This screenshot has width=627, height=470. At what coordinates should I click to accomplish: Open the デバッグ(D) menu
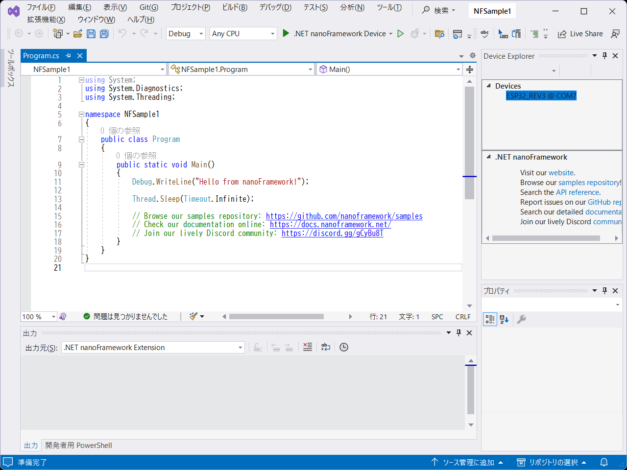[x=275, y=7]
